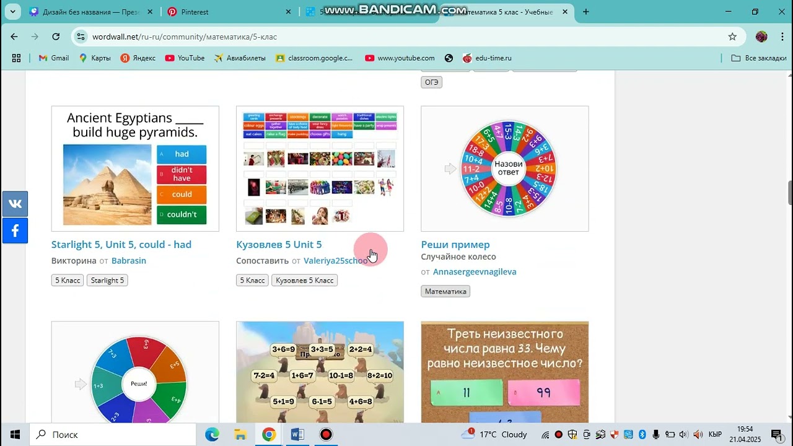This screenshot has width=793, height=446.
Task: Open the Кузовлев matching activity thumbnail
Action: [x=320, y=168]
